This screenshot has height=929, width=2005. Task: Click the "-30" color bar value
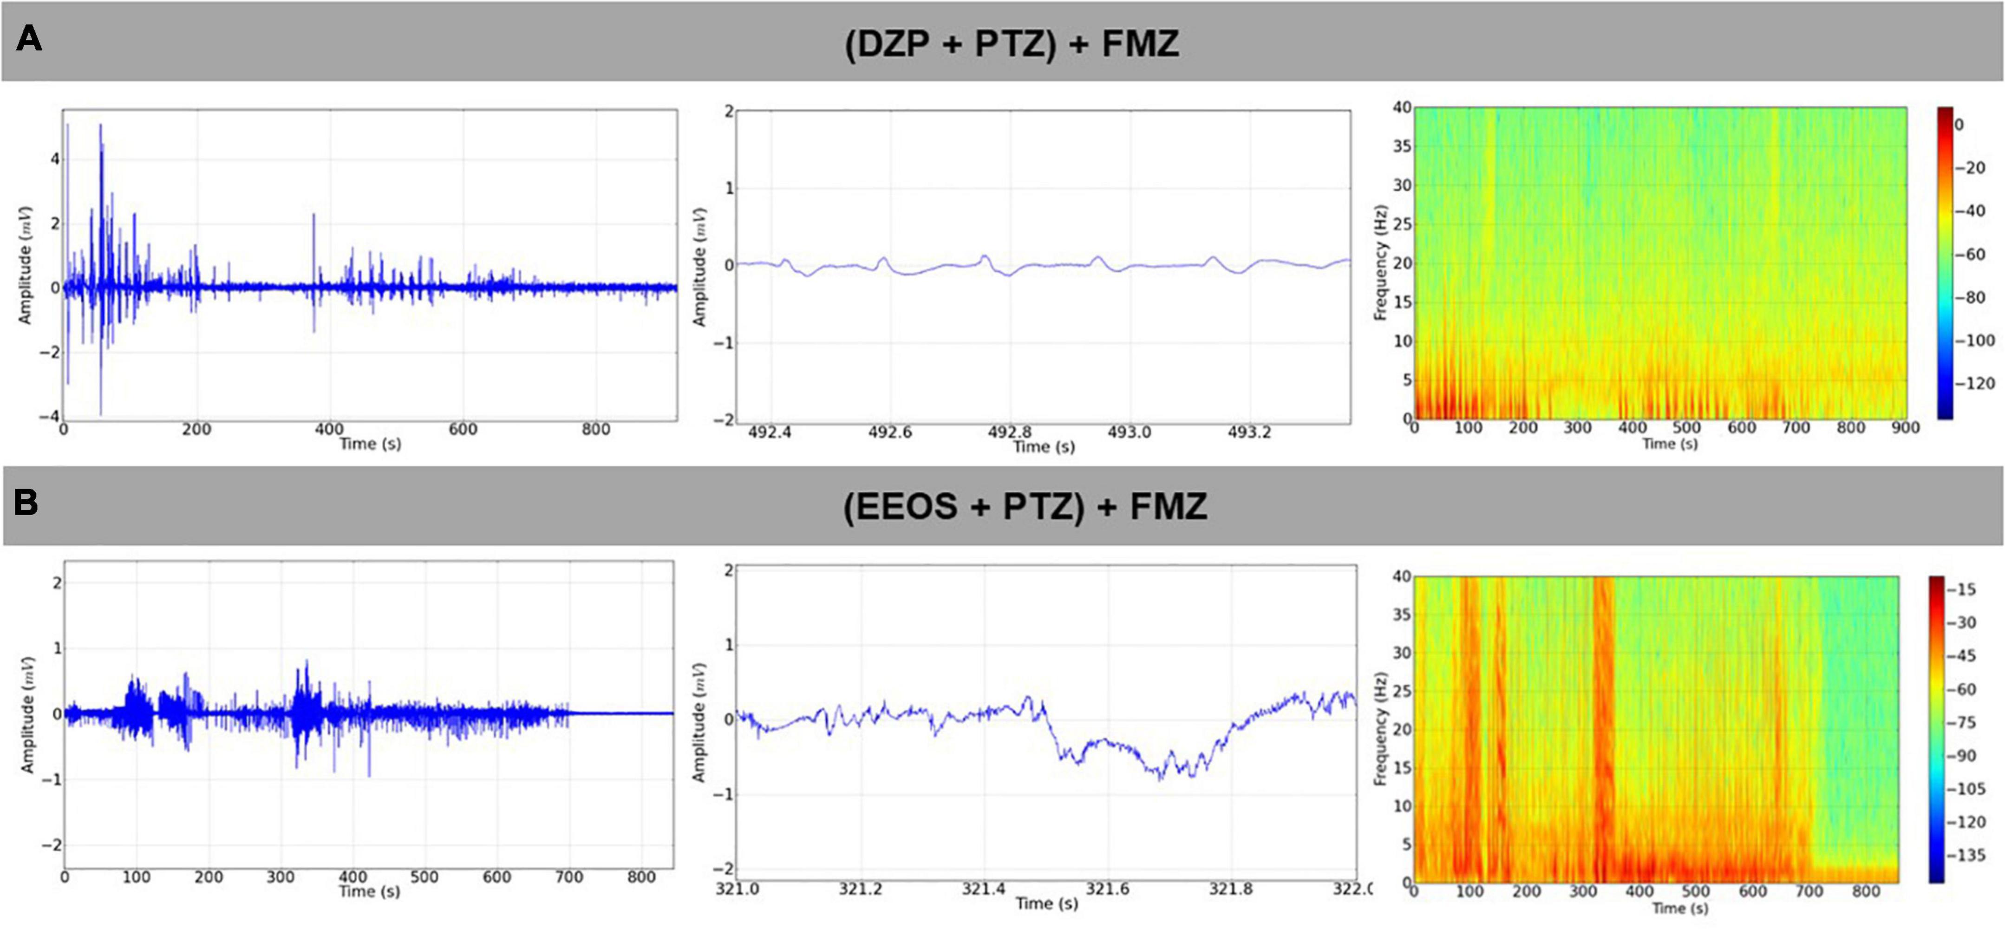point(1962,623)
